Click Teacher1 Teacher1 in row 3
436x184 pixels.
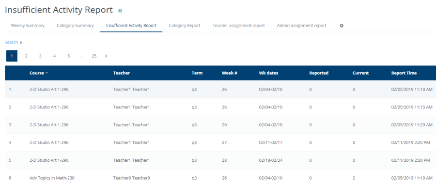tap(131, 125)
